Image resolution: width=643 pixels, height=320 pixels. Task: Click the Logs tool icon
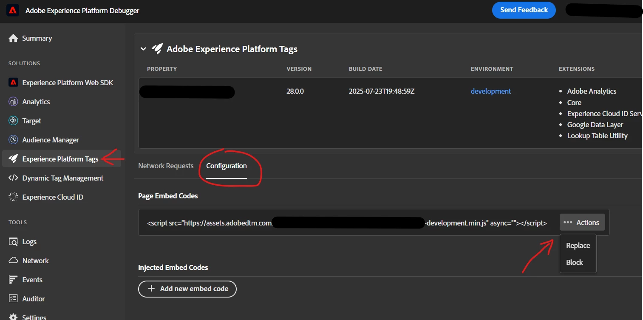13,242
